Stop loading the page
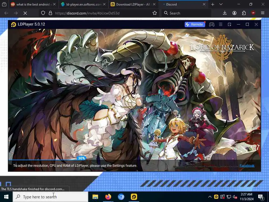This screenshot has width=269, height=202. pos(25,13)
